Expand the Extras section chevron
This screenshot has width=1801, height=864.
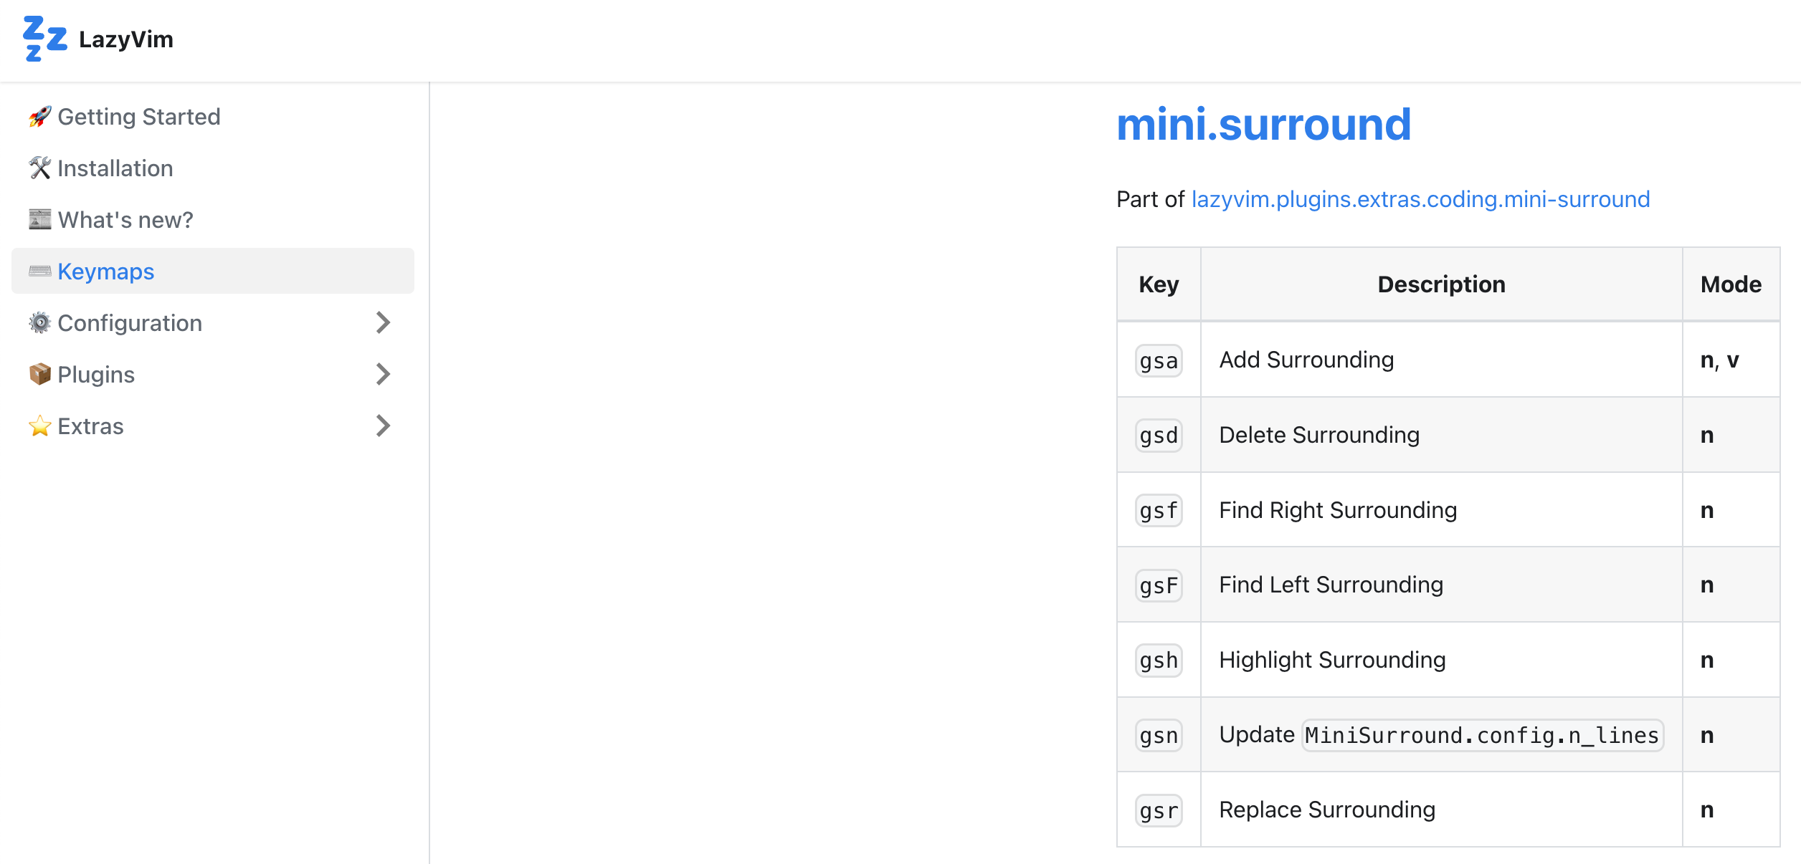pos(383,426)
